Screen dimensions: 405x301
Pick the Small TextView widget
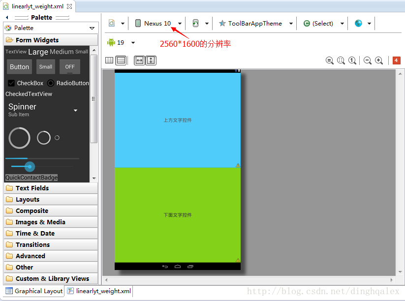[x=82, y=52]
